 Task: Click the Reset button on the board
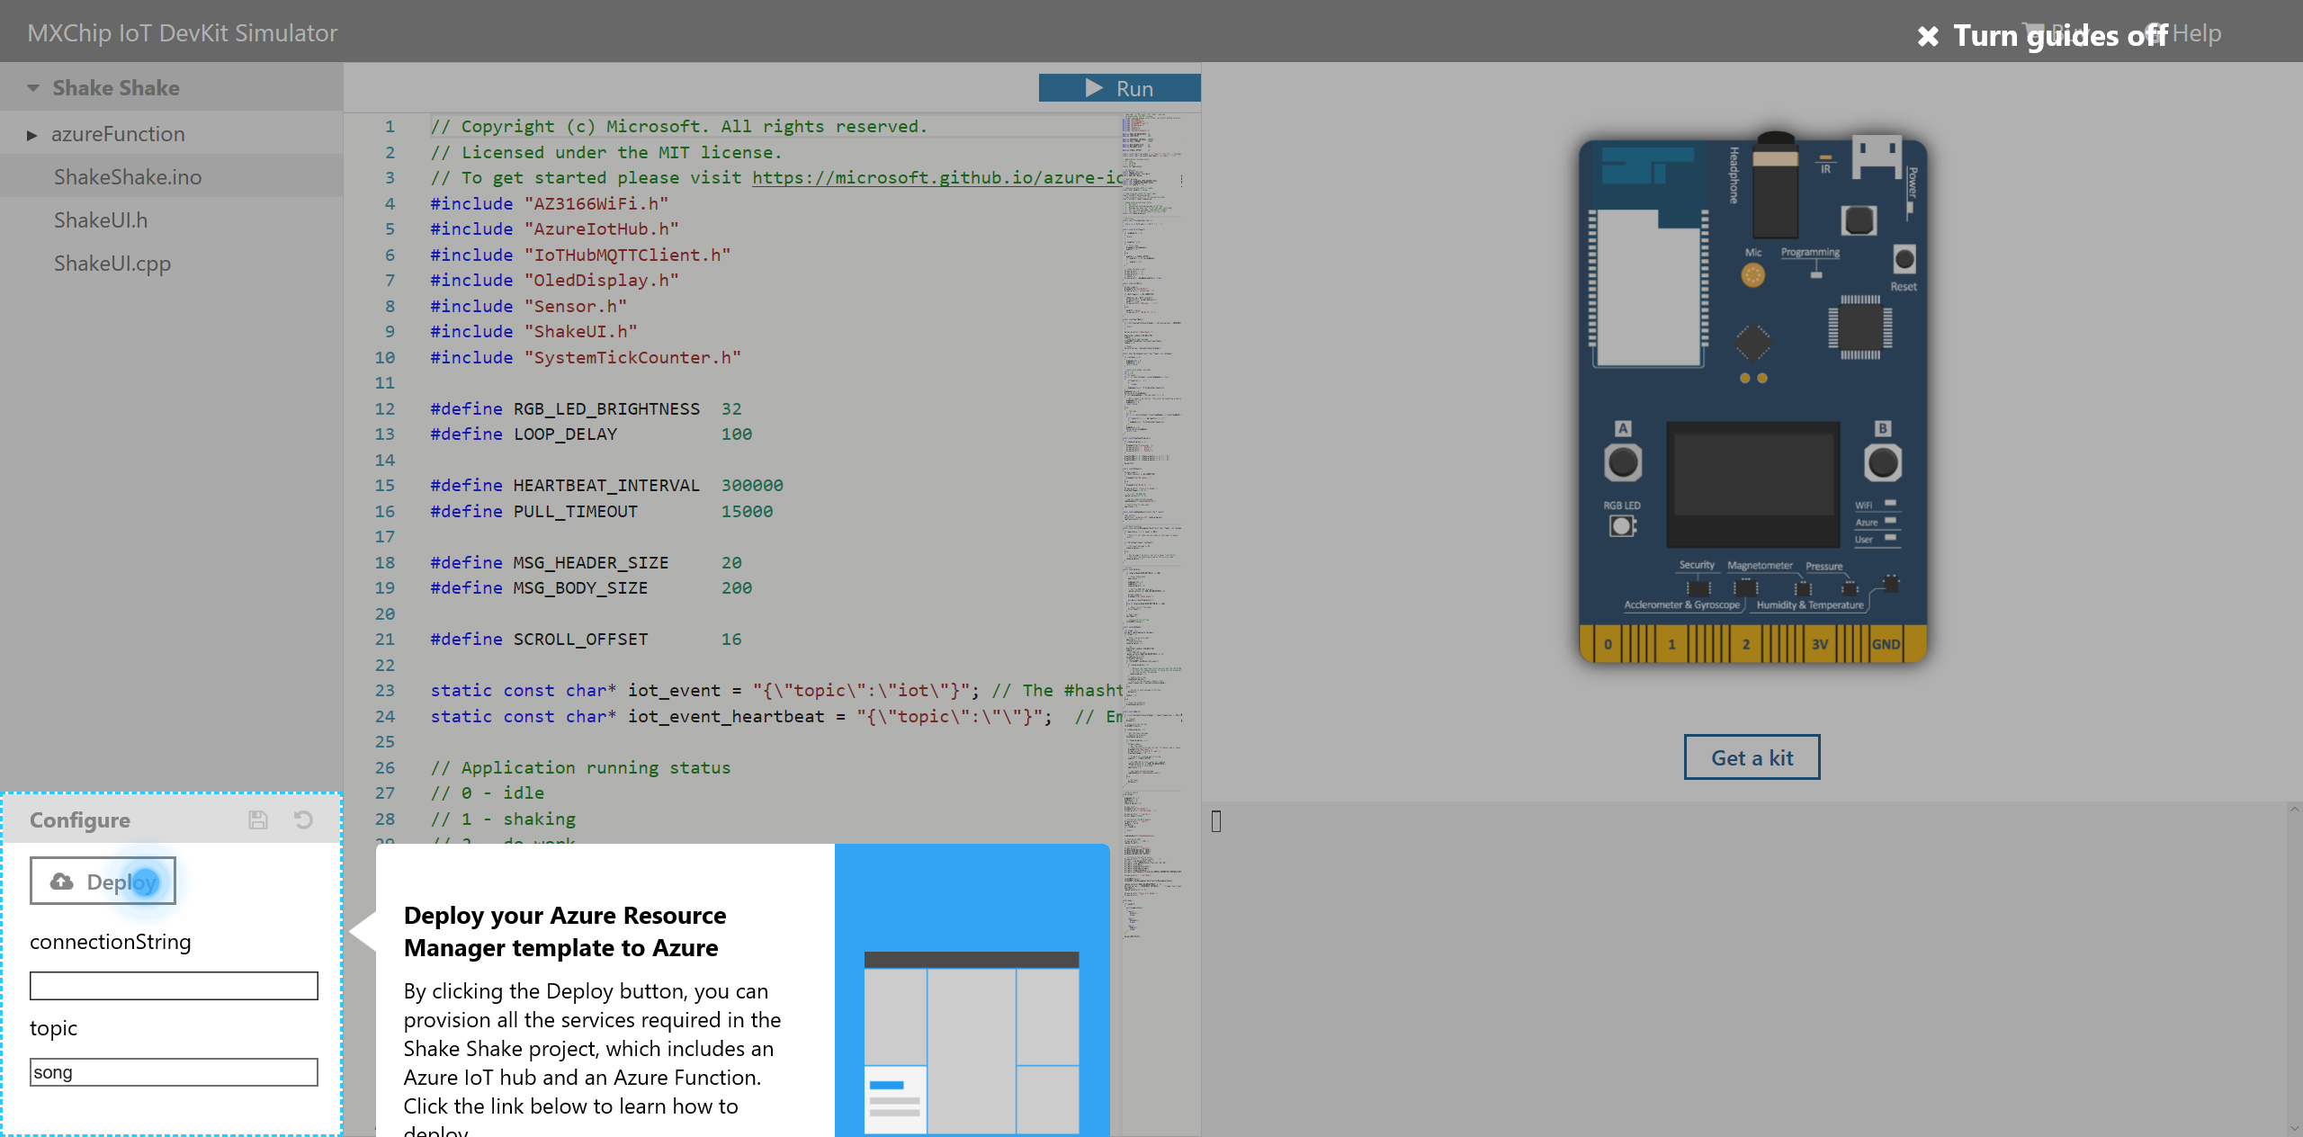1904,260
